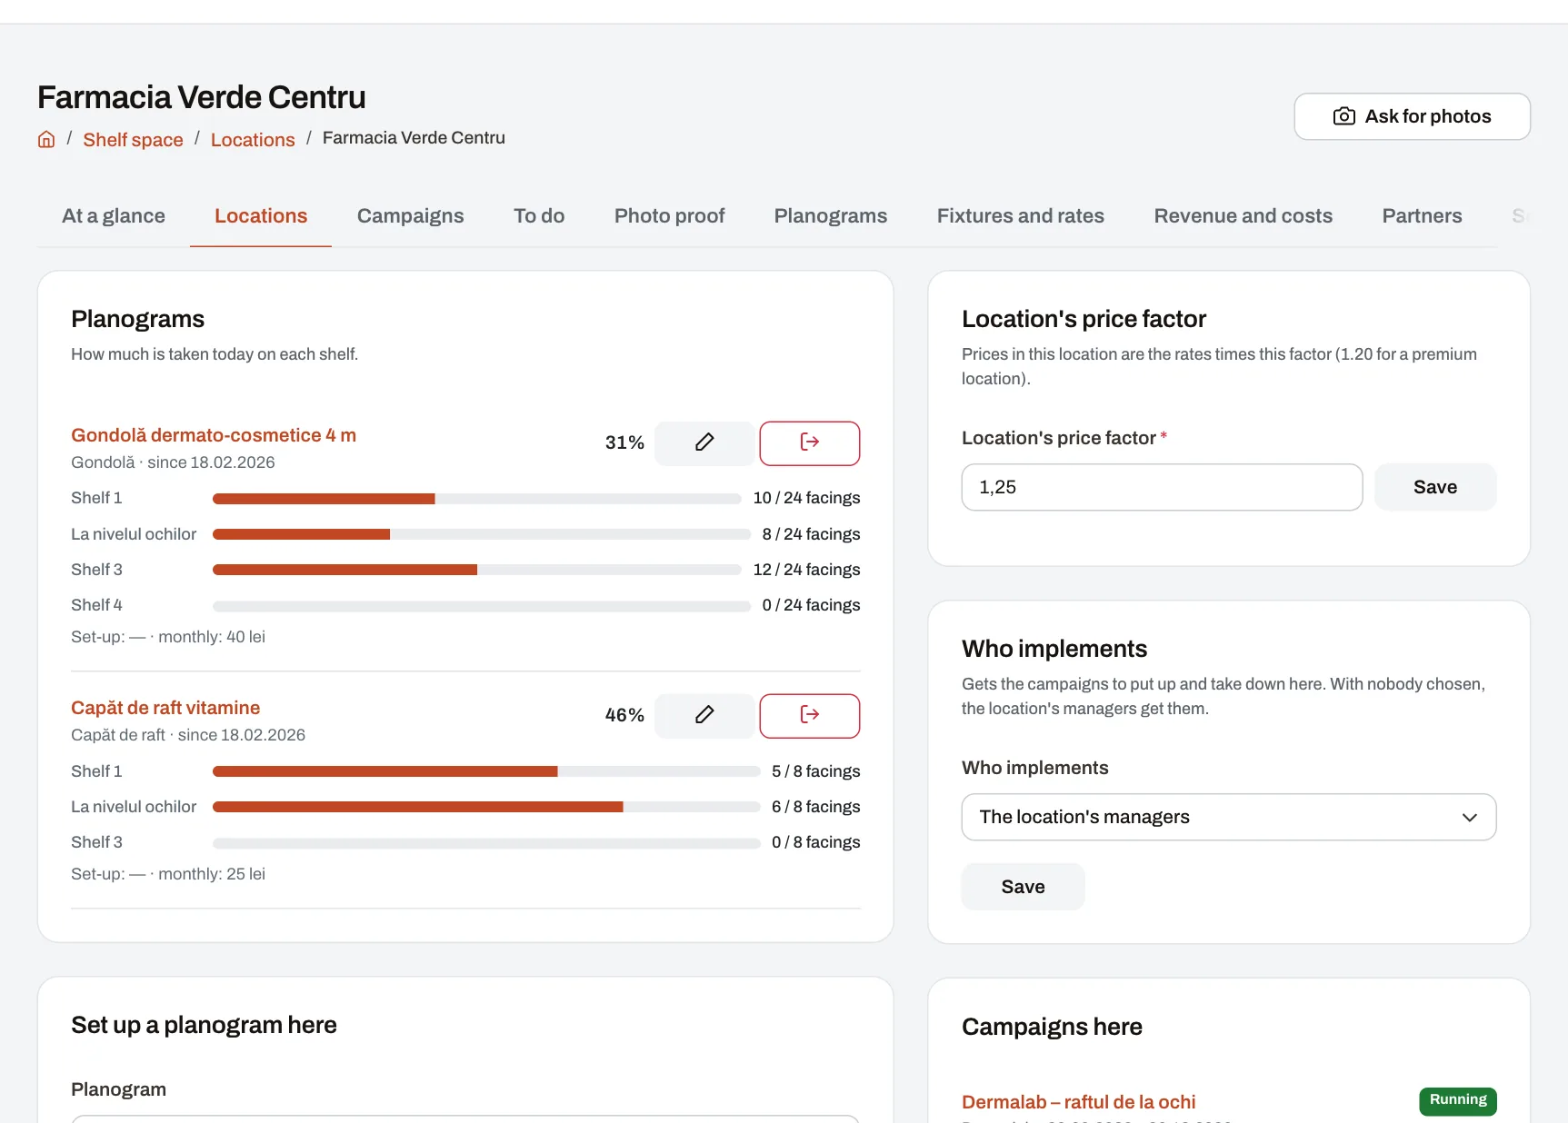Click the '10 / 24 facings' value
This screenshot has height=1123, width=1568.
pyautogui.click(x=806, y=498)
